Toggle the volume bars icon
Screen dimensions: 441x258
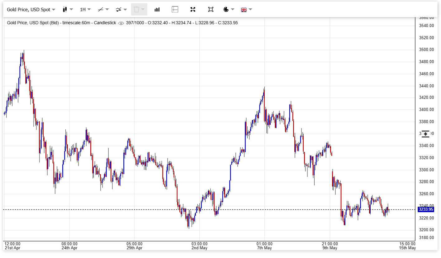[157, 9]
